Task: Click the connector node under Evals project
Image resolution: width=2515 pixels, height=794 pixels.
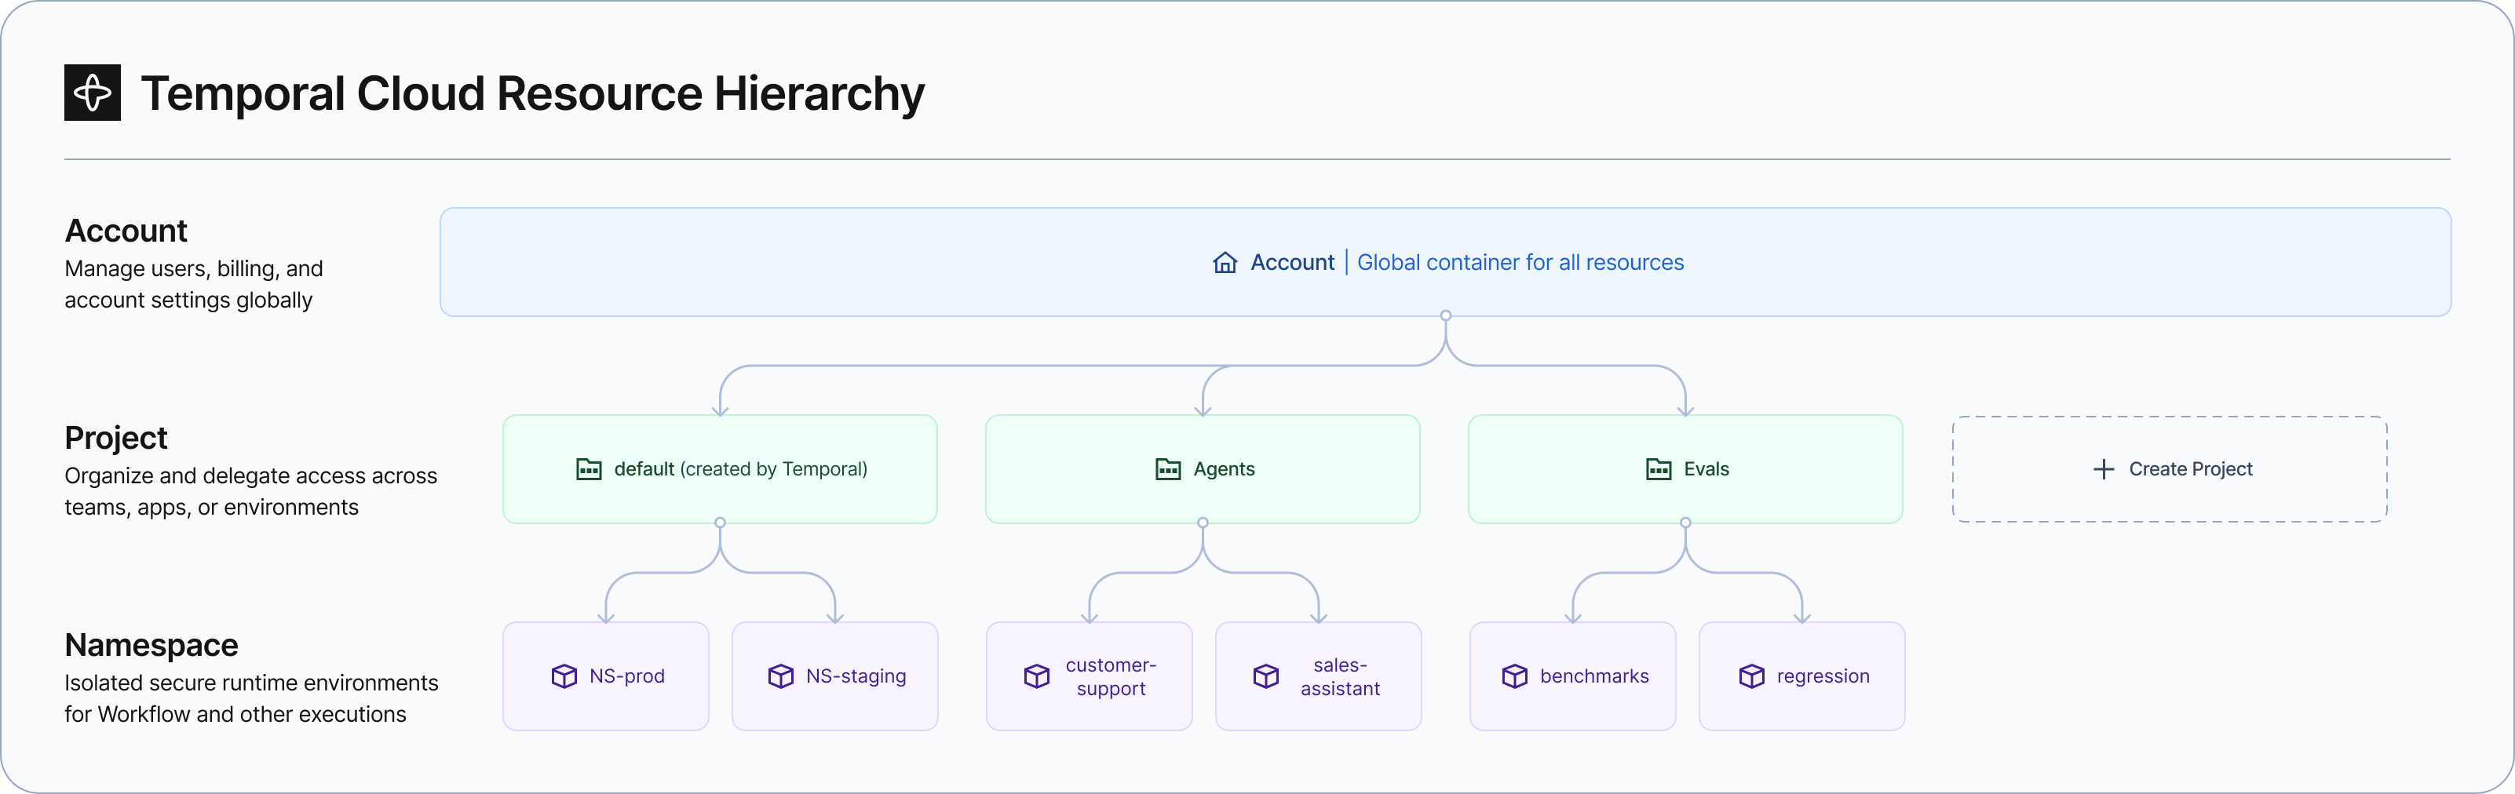Action: pos(1685,523)
